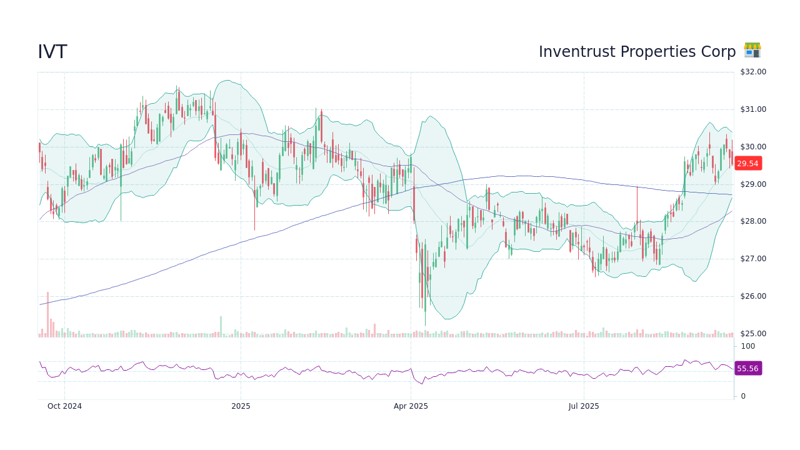Switch to the 2025 timeline label
800x450 pixels.
[x=240, y=406]
